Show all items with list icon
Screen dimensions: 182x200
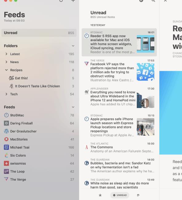[x=138, y=195]
